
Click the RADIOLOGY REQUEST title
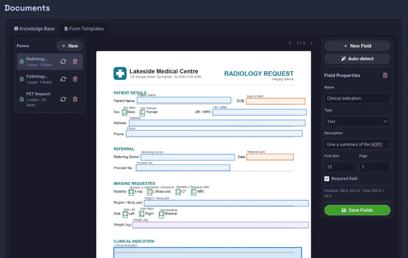(259, 74)
